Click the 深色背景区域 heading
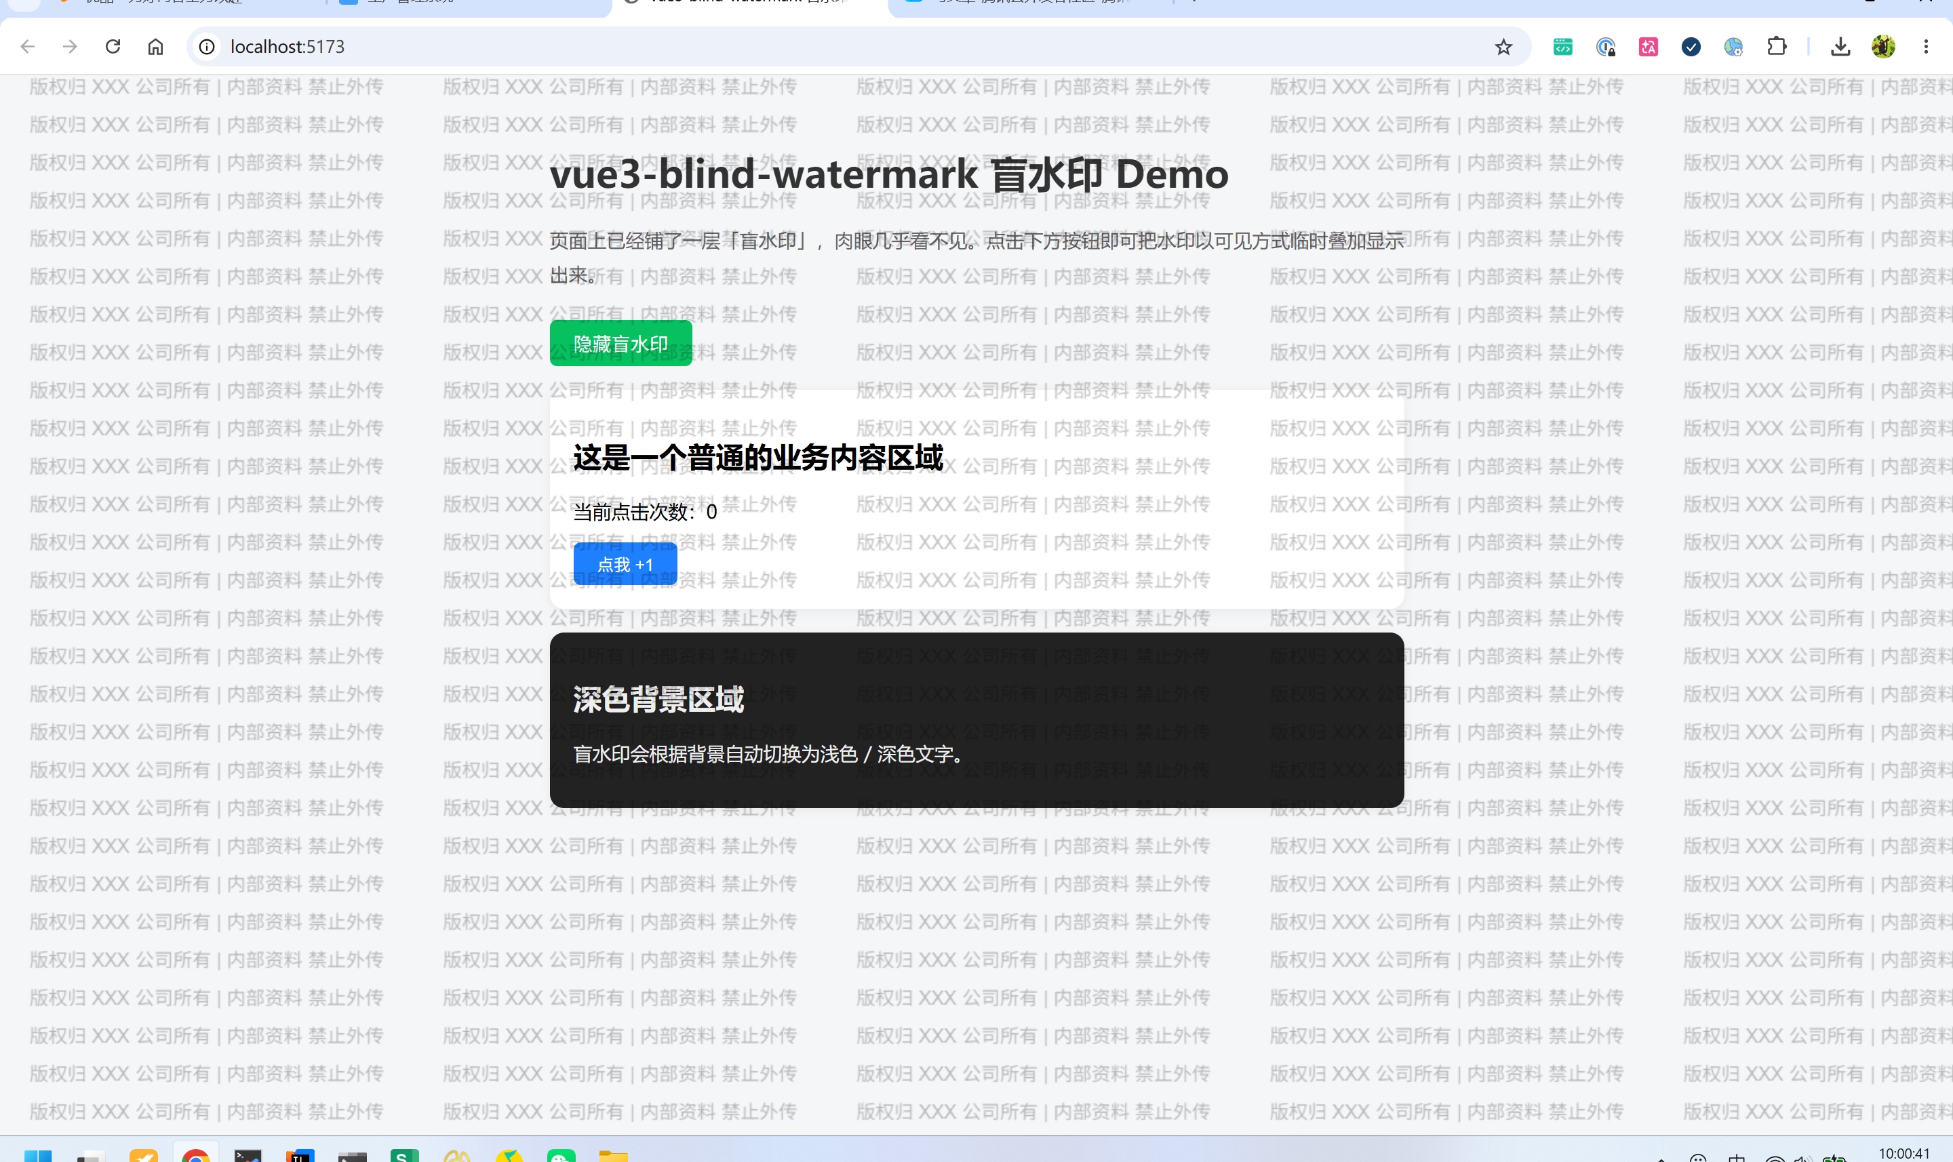The width and height of the screenshot is (1953, 1162). [658, 699]
